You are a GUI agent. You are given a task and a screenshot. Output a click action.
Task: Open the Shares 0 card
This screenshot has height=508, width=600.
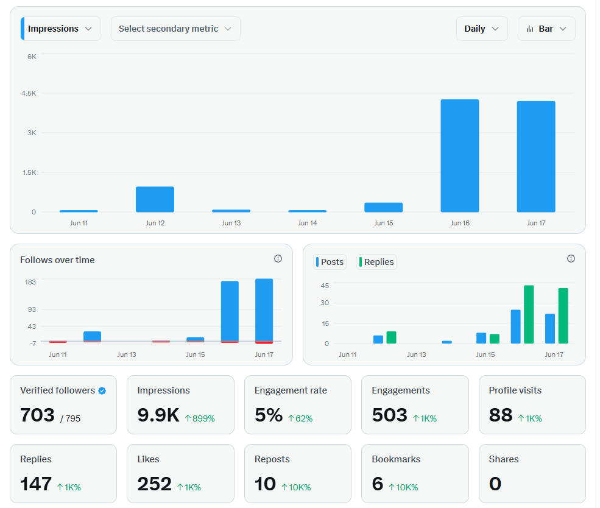532,473
